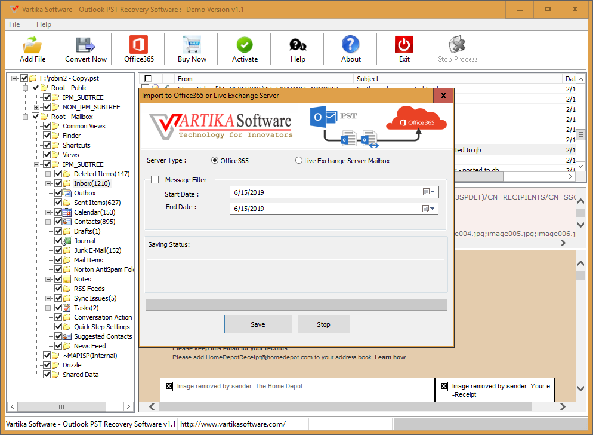Screen dimensions: 593x435
Task: Select the Suggested Contacts folder icon
Action: 67,336
